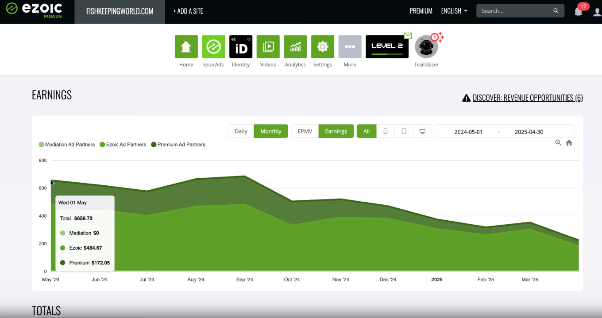The image size is (602, 318).
Task: Click the revenue opportunities warning icon
Action: pos(466,98)
